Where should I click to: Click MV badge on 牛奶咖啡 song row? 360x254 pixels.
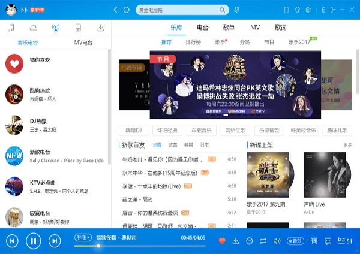212,159
